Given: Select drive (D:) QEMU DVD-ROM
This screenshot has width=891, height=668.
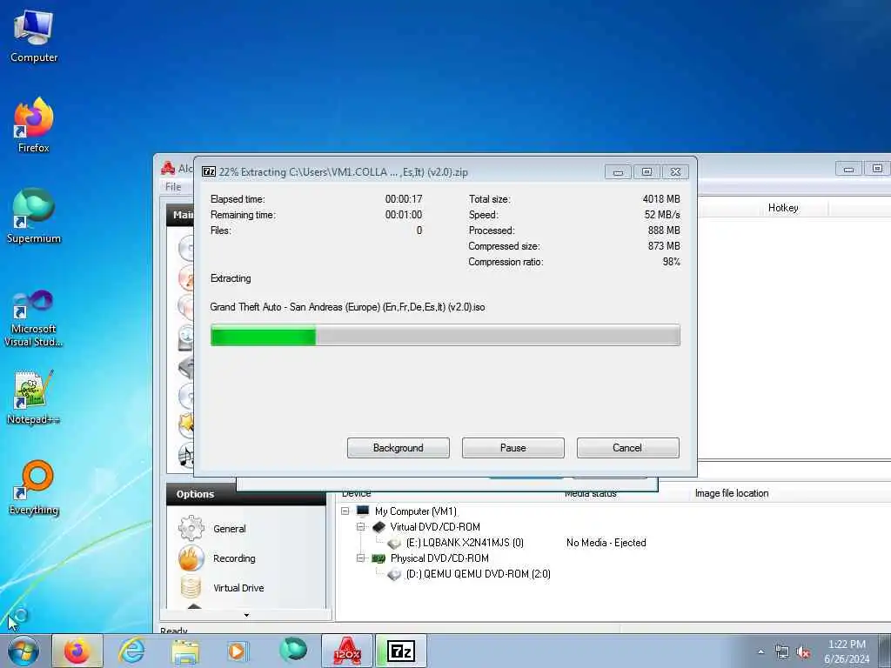Looking at the screenshot, I should pyautogui.click(x=478, y=574).
